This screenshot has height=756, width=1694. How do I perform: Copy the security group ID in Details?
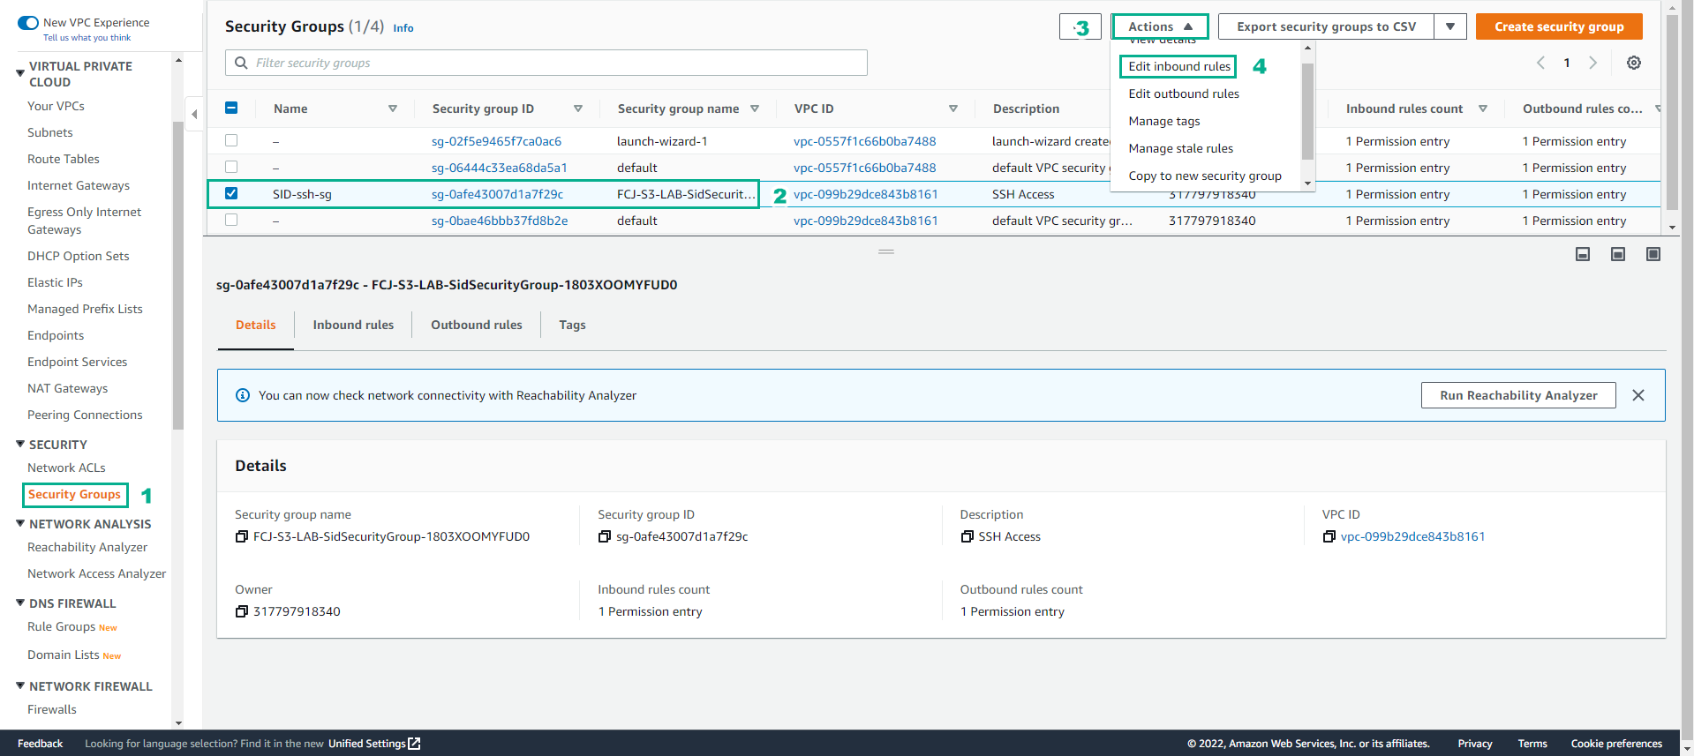[x=605, y=536]
